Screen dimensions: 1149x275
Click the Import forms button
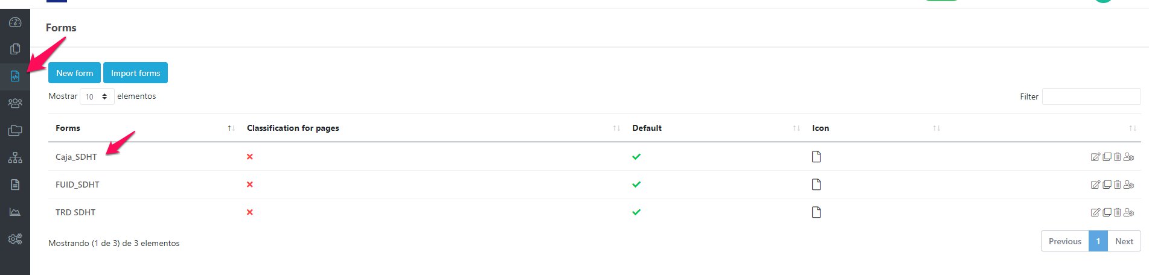click(135, 73)
